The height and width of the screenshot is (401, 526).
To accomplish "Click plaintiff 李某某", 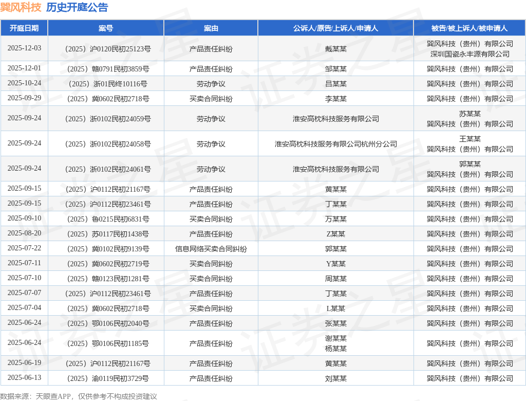I will point(336,99).
